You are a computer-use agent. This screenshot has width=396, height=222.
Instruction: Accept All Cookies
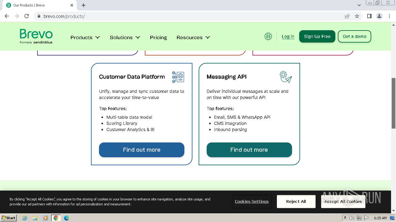343,202
